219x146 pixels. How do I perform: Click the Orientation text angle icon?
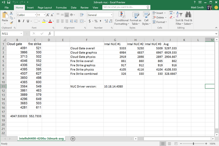click(x=72, y=15)
